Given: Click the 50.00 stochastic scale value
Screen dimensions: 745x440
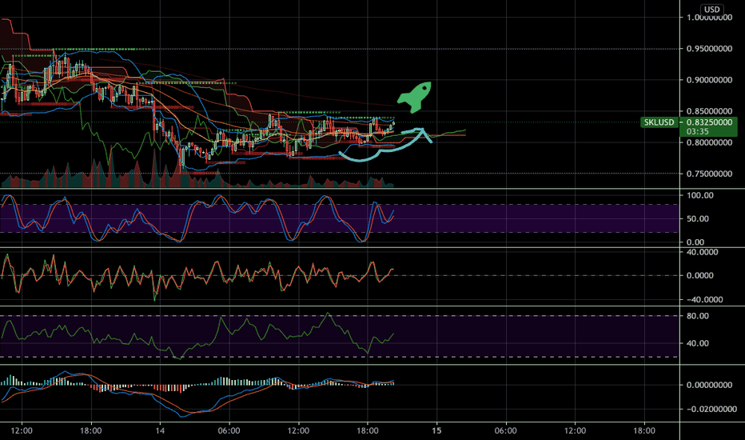Looking at the screenshot, I should pyautogui.click(x=698, y=219).
